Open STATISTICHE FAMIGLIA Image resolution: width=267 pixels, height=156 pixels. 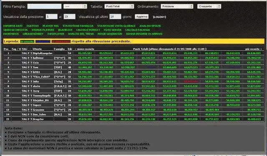78,26
